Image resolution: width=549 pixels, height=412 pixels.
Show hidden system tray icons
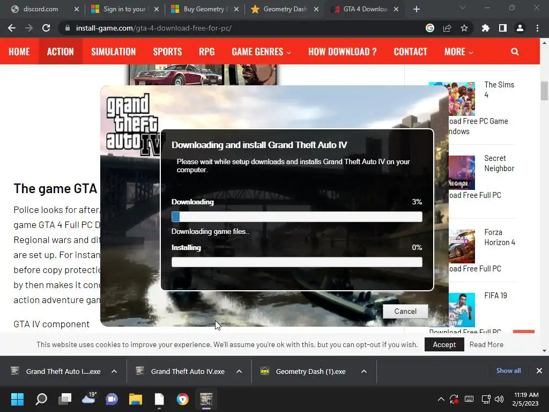441,399
